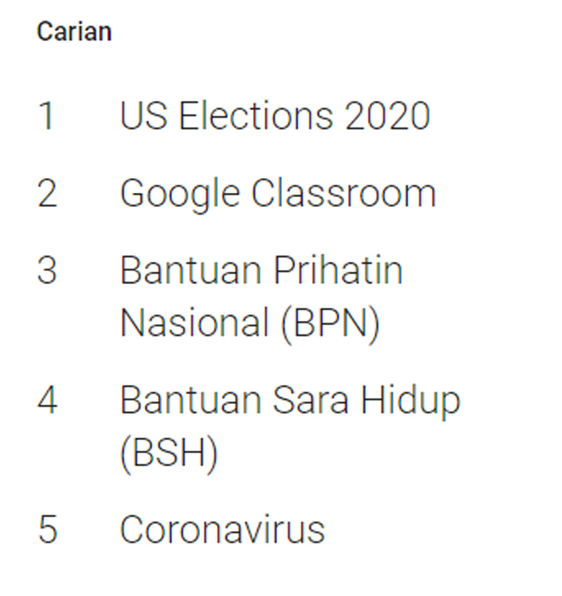Screen dimensions: 562x596
Task: Select the Google Classroom search entry
Action: coord(278,193)
